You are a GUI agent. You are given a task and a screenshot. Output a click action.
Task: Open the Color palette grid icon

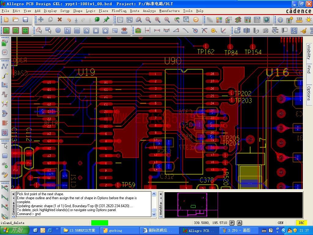(219, 20)
